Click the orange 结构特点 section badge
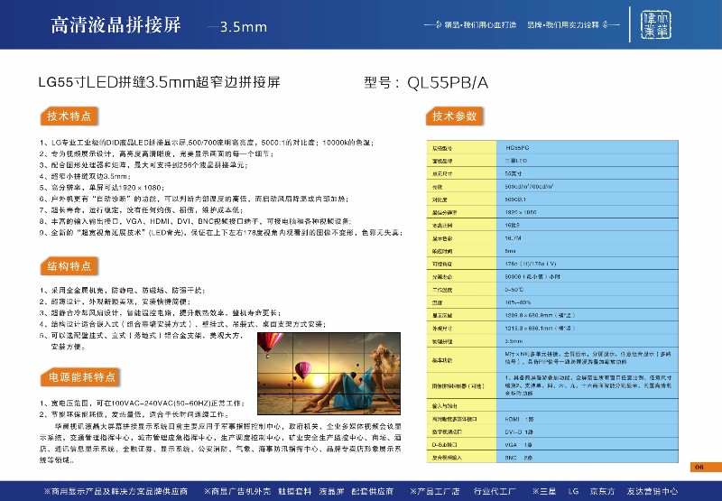 (67, 266)
